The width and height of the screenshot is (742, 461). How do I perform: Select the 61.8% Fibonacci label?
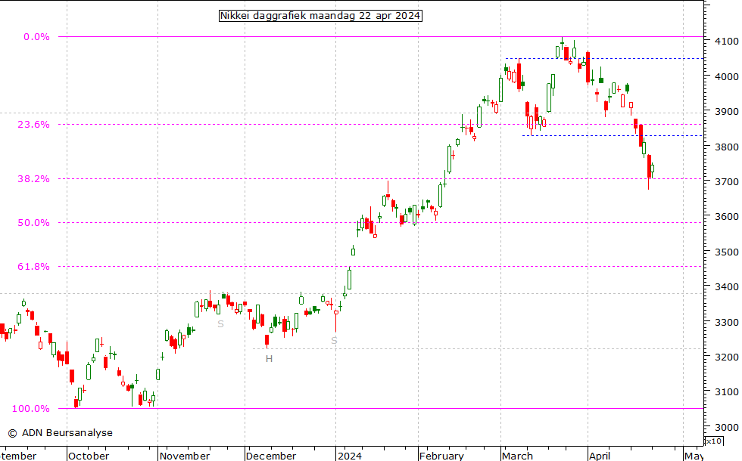tap(33, 266)
